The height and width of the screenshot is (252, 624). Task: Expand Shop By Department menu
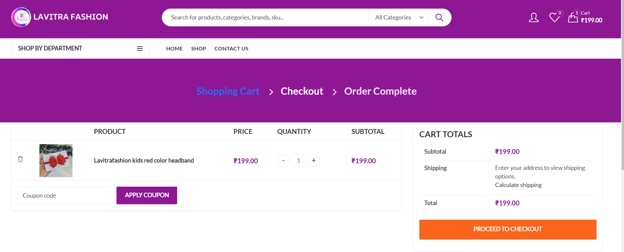pos(50,48)
